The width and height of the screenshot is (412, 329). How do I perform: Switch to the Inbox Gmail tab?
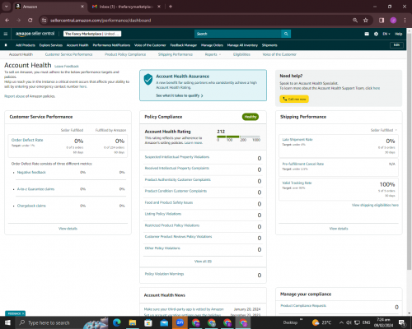pyautogui.click(x=126, y=7)
